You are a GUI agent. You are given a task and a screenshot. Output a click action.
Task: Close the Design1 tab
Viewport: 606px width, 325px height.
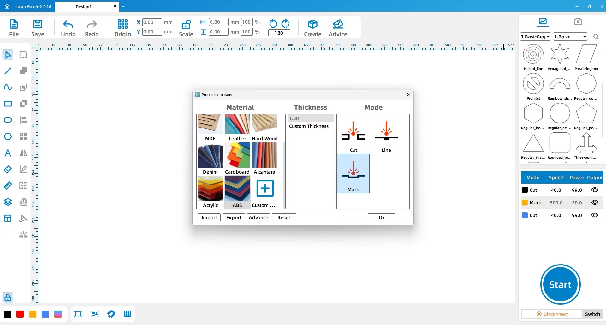[115, 6]
